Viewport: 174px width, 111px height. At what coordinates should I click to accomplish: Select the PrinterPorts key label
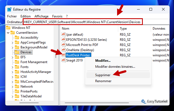pyautogui.click(x=29, y=91)
